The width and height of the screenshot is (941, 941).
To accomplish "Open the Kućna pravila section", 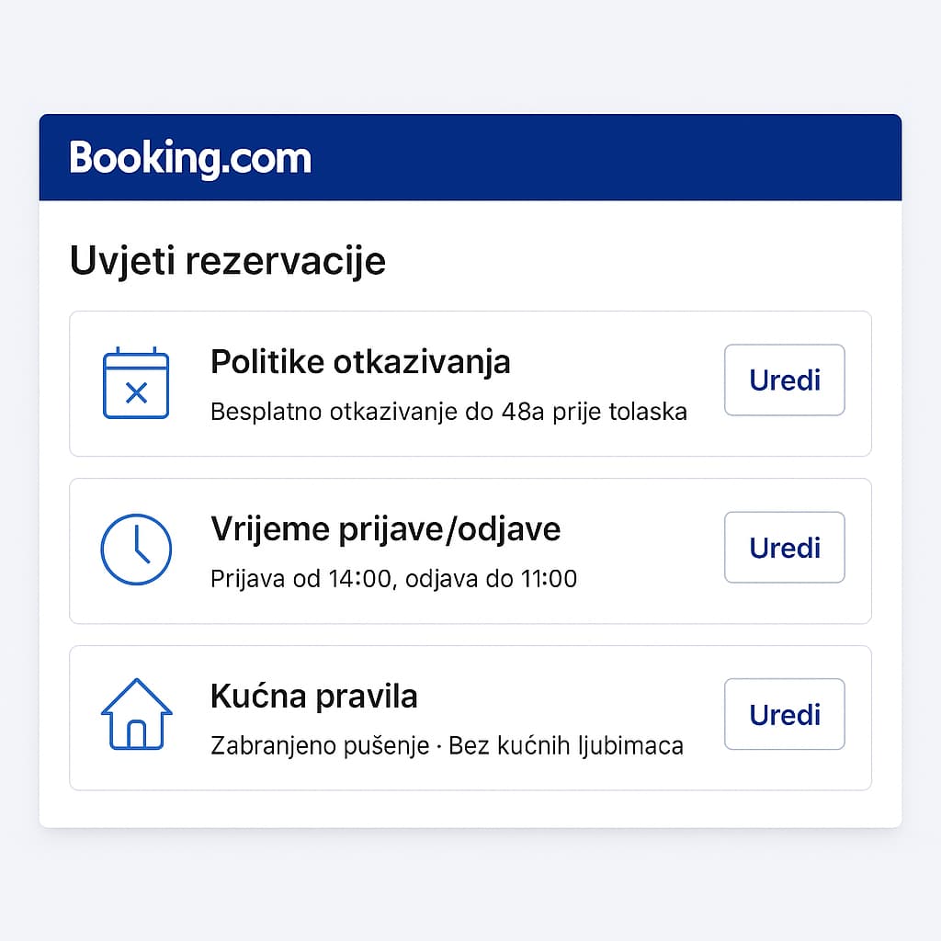I will point(470,718).
